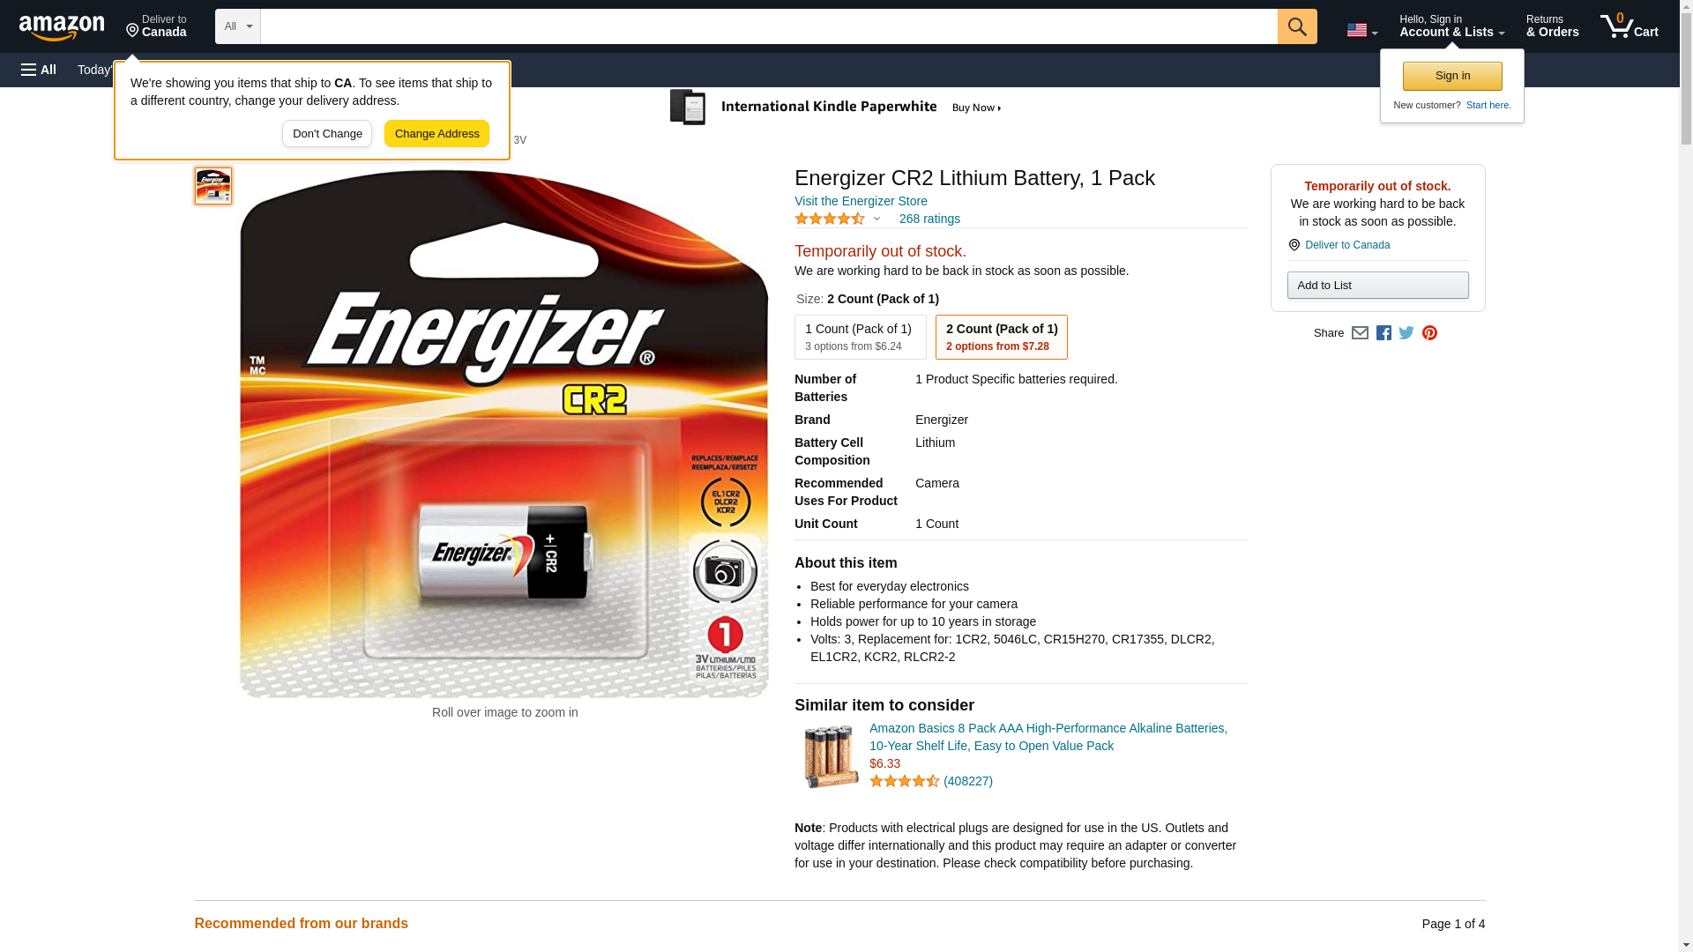
Task: Share product via email icon
Action: [x=1360, y=333]
